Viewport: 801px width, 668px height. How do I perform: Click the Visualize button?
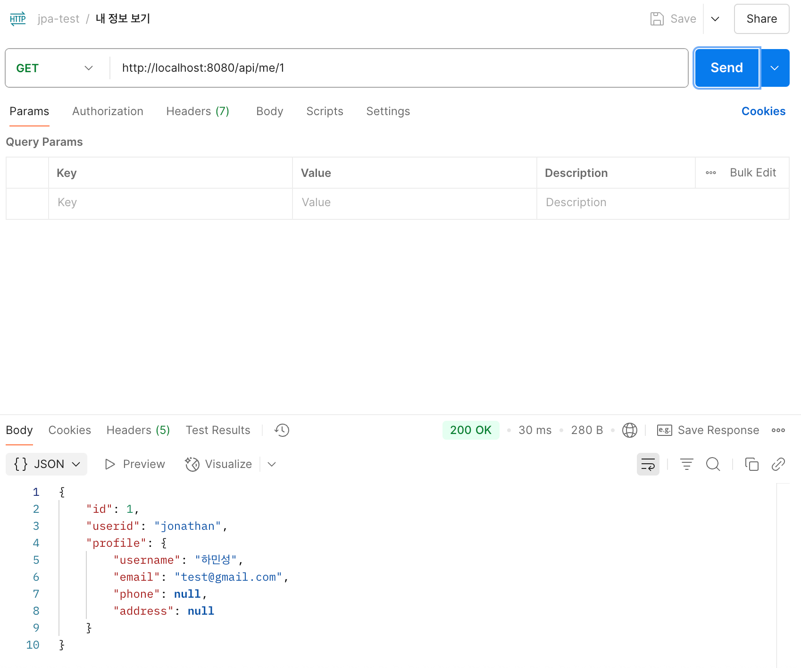coord(218,464)
